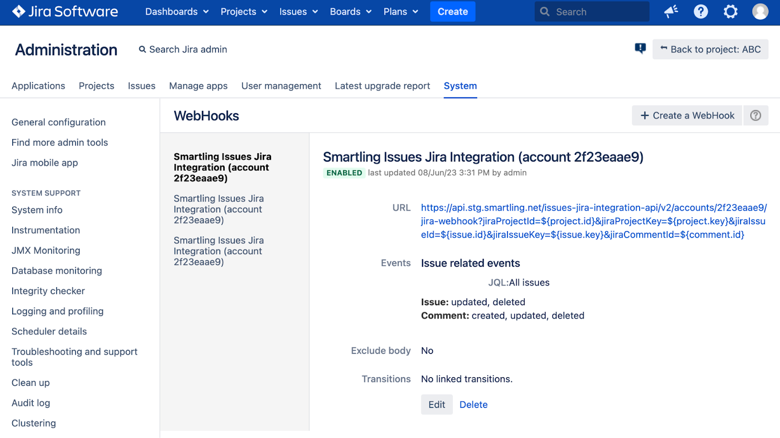Image resolution: width=780 pixels, height=438 pixels.
Task: Click the Jira Software logo
Action: tap(65, 11)
